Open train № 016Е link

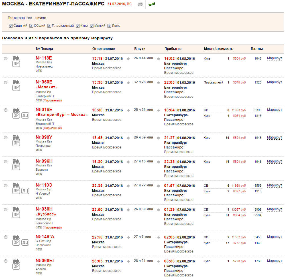pos(44,109)
